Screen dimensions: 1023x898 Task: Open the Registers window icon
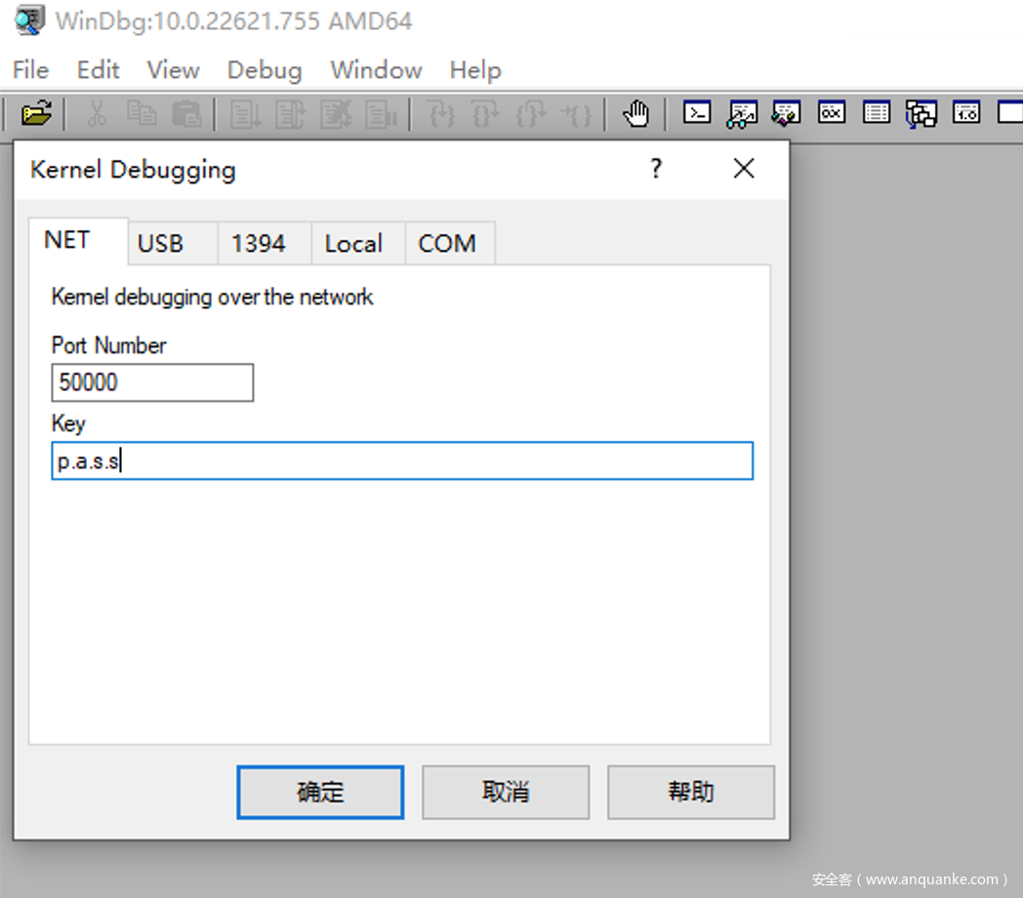coord(832,112)
